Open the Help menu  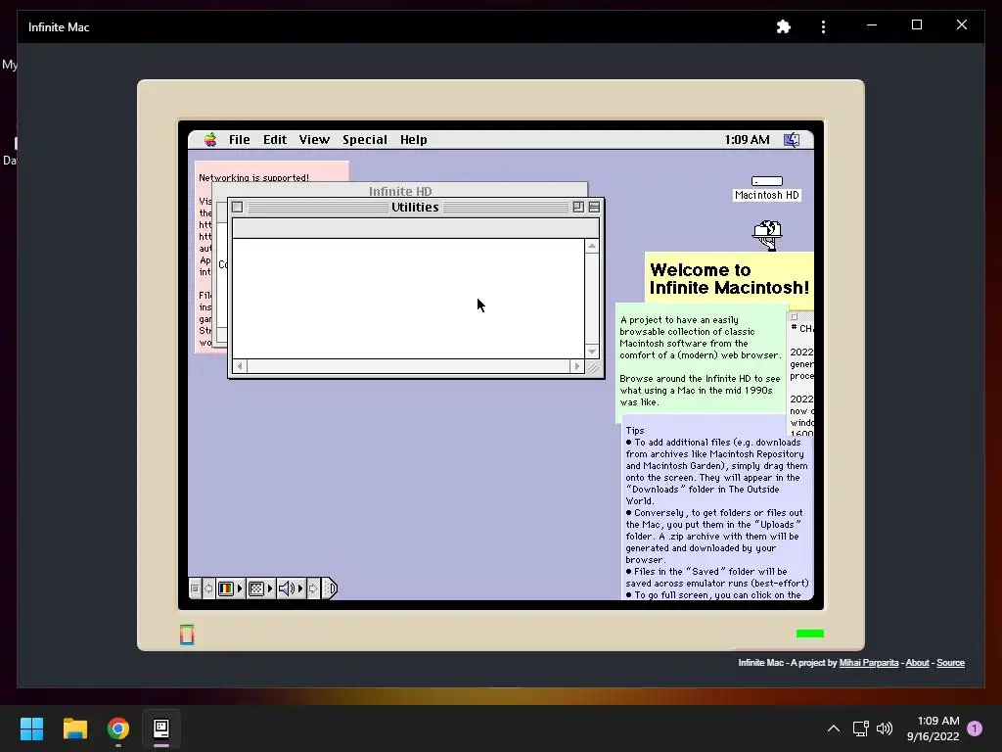413,139
